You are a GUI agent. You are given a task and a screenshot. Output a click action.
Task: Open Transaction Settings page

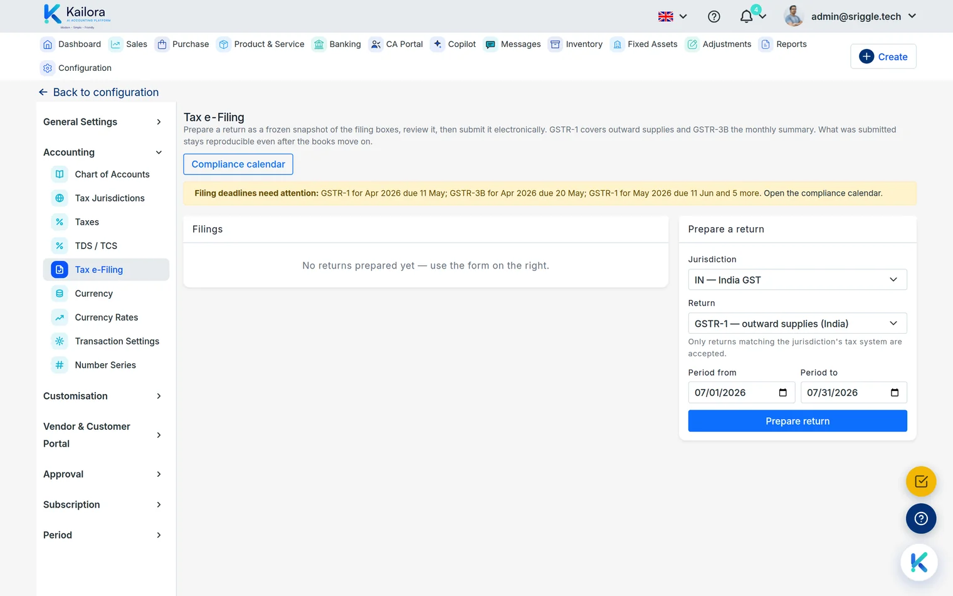tap(107, 341)
